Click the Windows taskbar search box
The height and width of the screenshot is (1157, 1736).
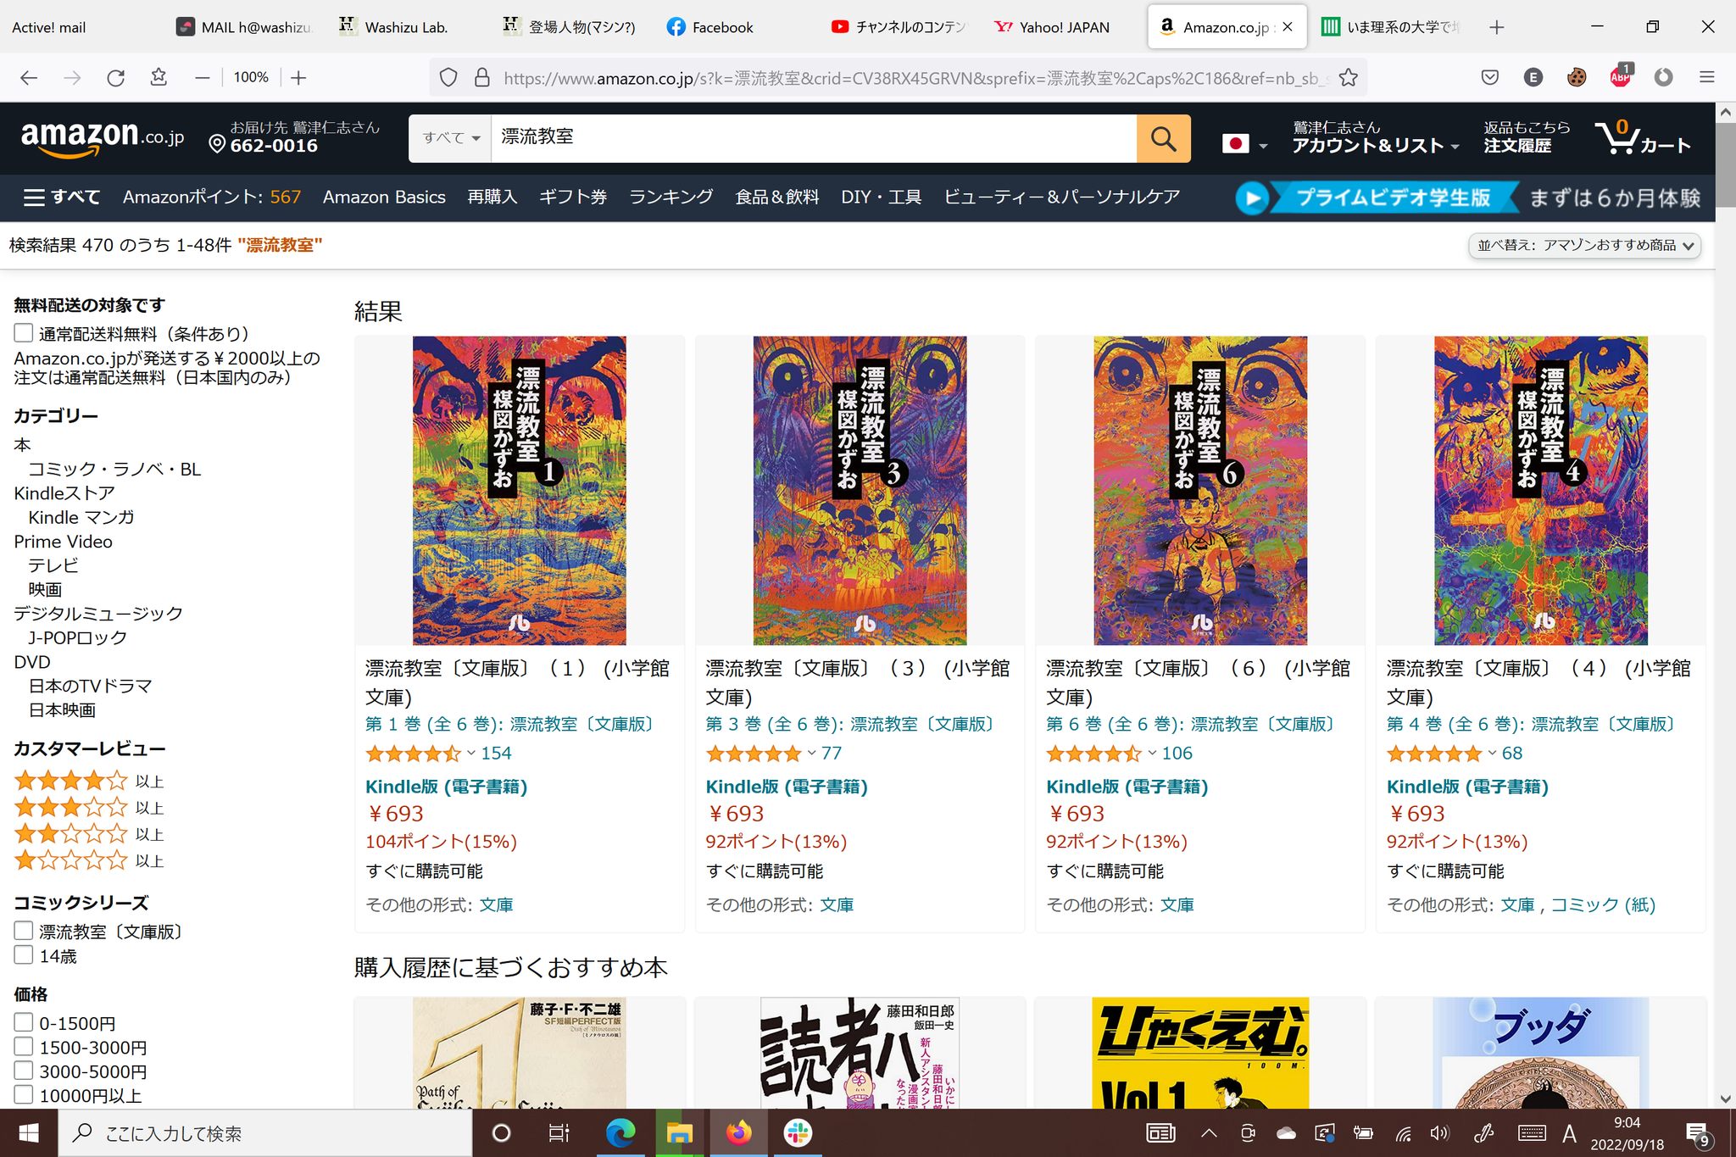[x=265, y=1133]
